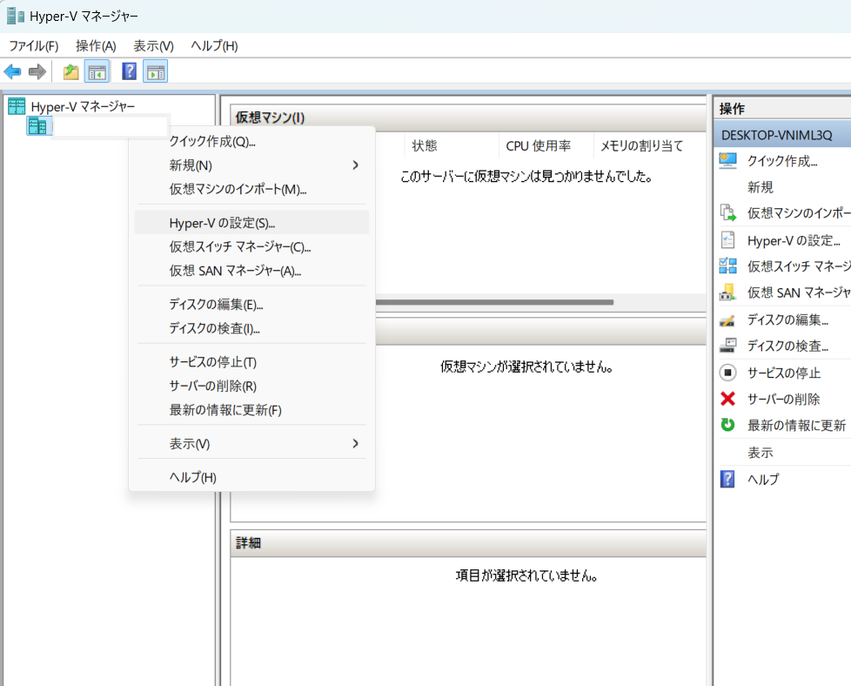Open the 操作(A) menu in menu bar
Screen dimensions: 851x686
click(96, 46)
